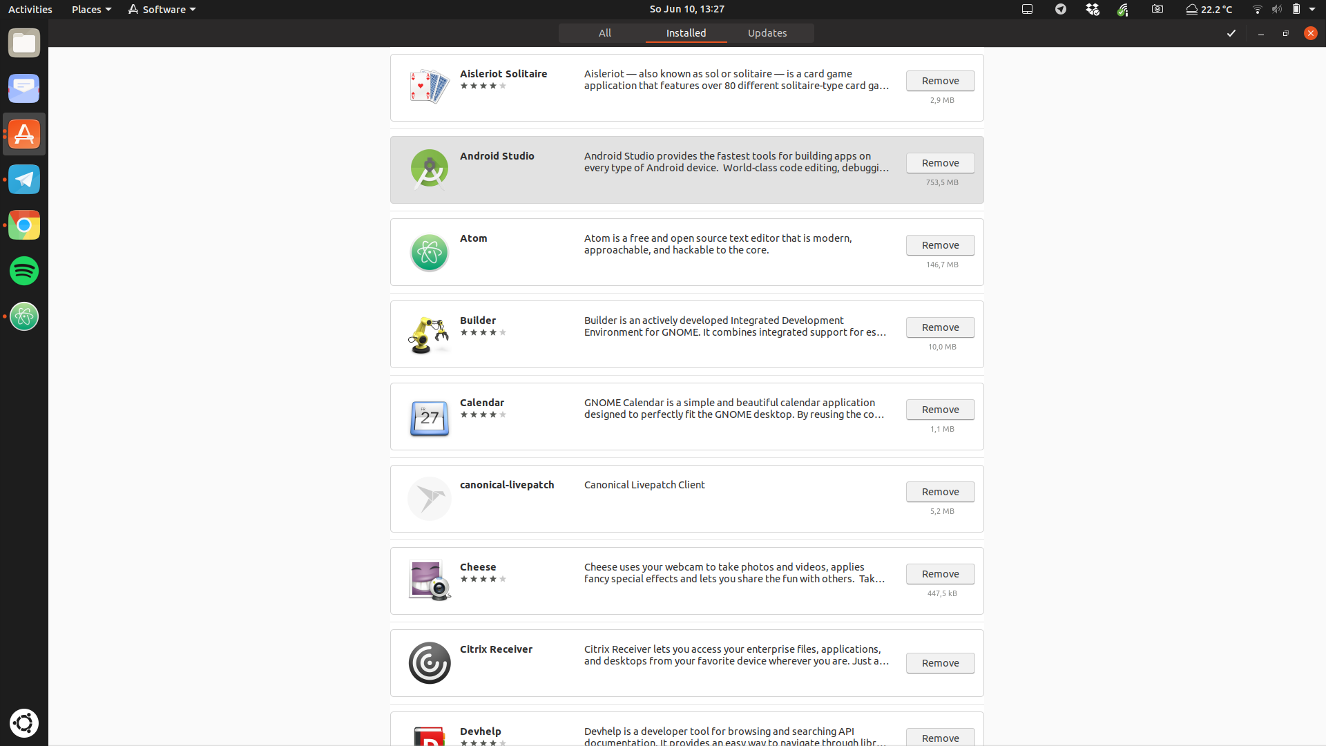Click the Citrix Receiver spiral icon
The width and height of the screenshot is (1326, 746).
pyautogui.click(x=429, y=663)
